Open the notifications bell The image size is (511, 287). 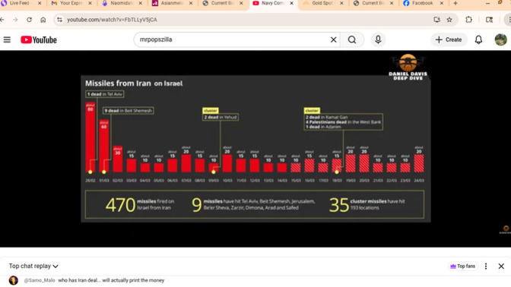478,39
